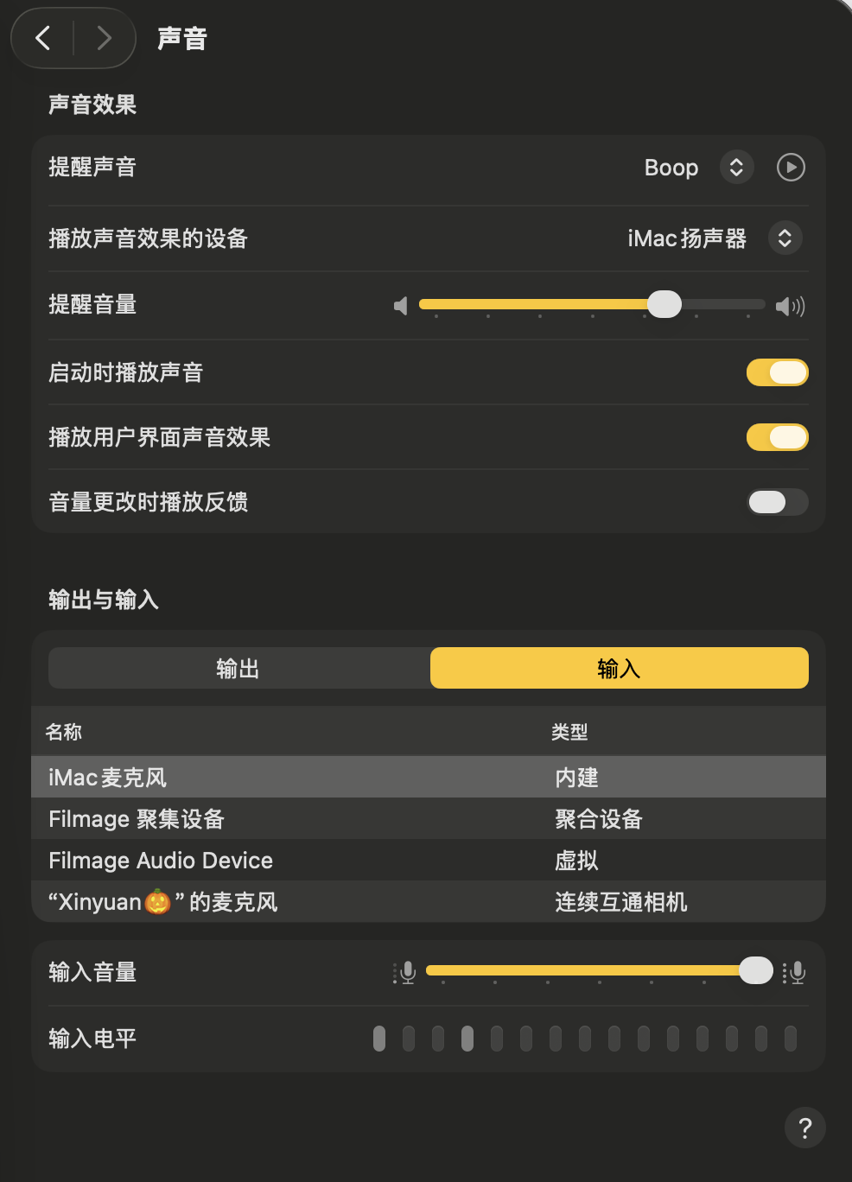This screenshot has width=852, height=1182.
Task: Click the back navigation arrow
Action: [x=43, y=38]
